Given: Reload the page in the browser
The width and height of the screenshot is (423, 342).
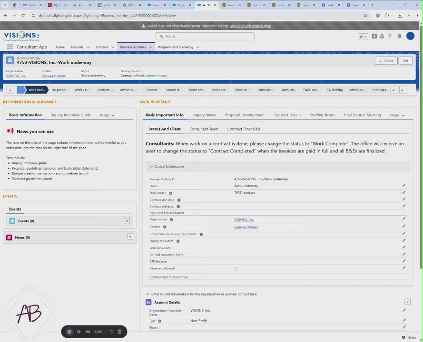Looking at the screenshot, I should (23, 16).
